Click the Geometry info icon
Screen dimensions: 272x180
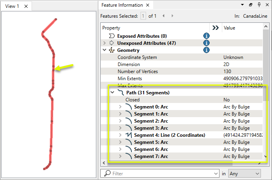point(206,50)
